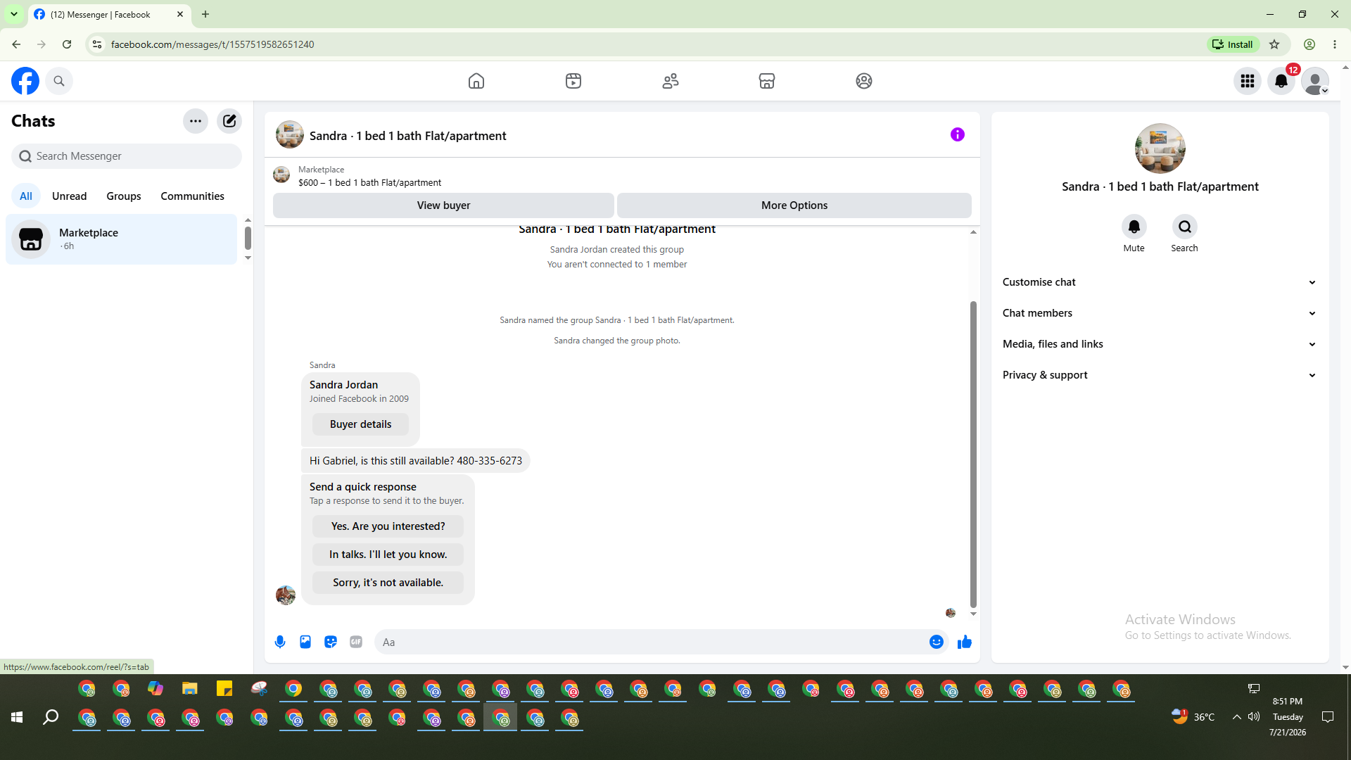The width and height of the screenshot is (1351, 760).
Task: Click the listing thumbnail in chat header
Action: coord(290,135)
